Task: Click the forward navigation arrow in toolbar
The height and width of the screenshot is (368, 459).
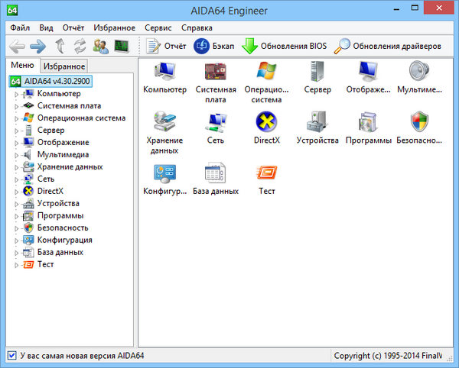Action: (37, 46)
